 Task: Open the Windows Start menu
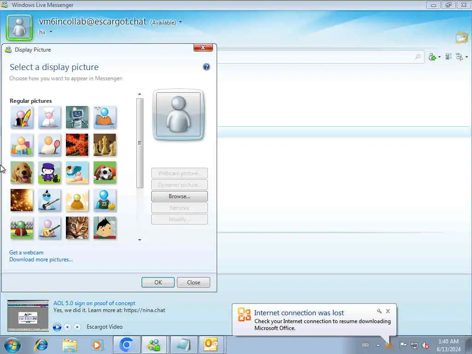[12, 345]
